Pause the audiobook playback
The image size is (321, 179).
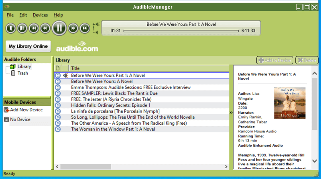pyautogui.click(x=59, y=28)
